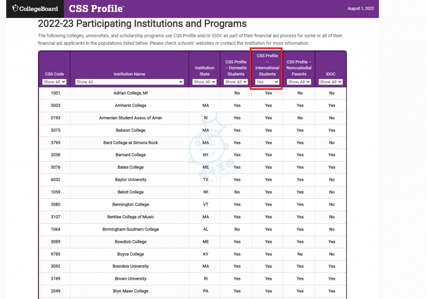This screenshot has width=427, height=299.
Task: Click the 'IDOC' column header
Action: click(331, 74)
